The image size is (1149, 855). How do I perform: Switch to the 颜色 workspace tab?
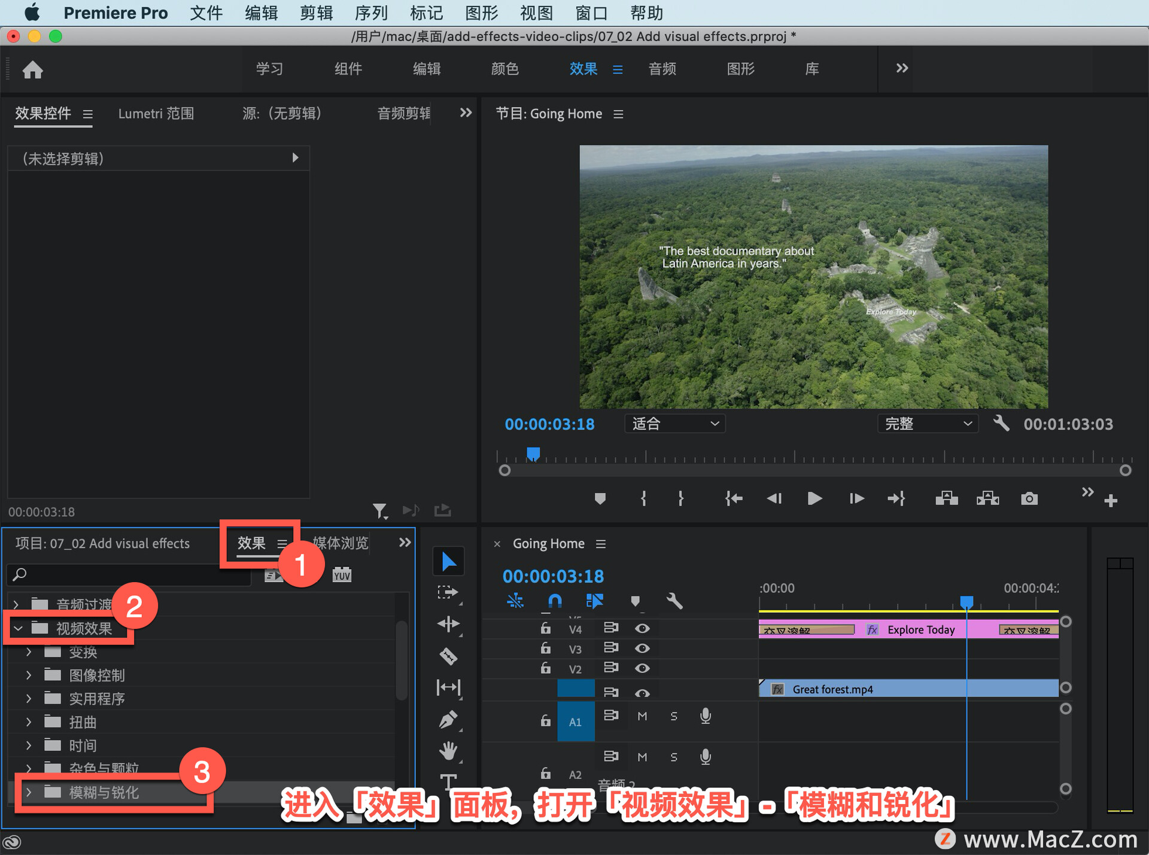(504, 69)
